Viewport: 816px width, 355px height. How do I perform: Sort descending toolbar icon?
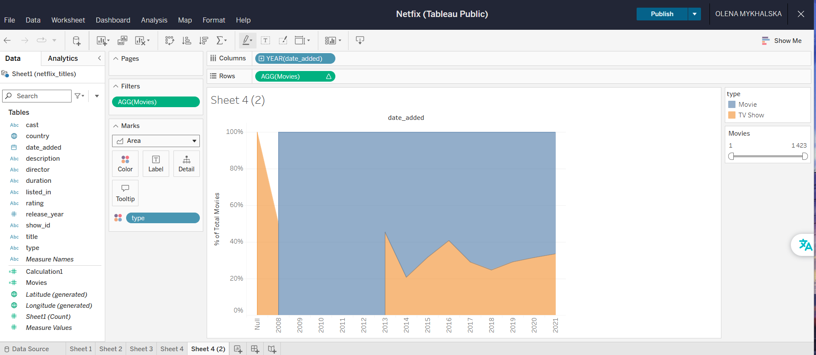pos(204,40)
